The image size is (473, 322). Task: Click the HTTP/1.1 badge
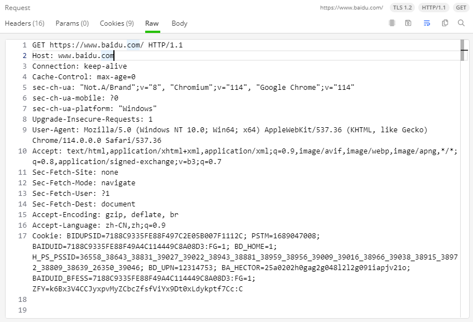[434, 8]
